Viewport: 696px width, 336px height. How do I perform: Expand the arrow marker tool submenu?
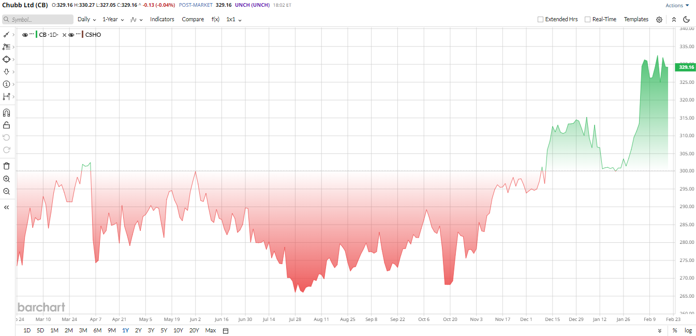coord(13,72)
